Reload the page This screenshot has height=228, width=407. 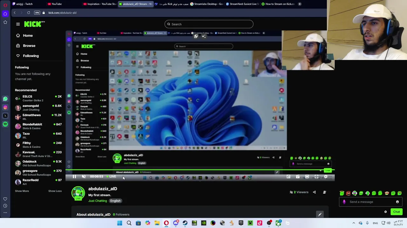pyautogui.click(x=29, y=13)
